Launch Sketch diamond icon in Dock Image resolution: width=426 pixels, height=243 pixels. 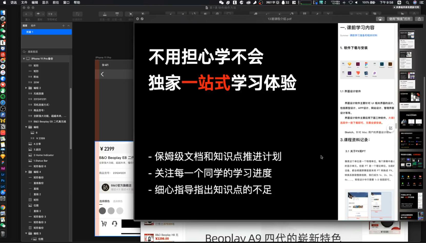tap(3, 156)
